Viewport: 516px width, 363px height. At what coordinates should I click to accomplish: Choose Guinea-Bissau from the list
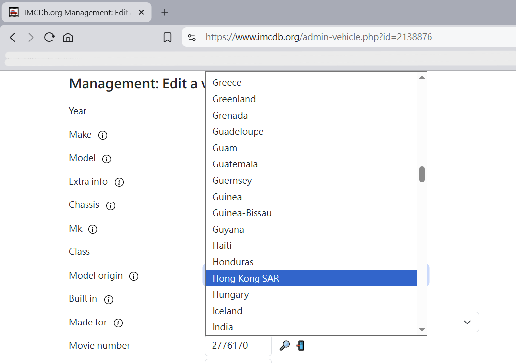click(311, 213)
